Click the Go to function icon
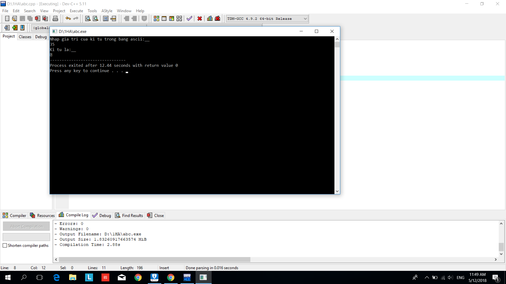506x284 pixels. click(x=106, y=18)
